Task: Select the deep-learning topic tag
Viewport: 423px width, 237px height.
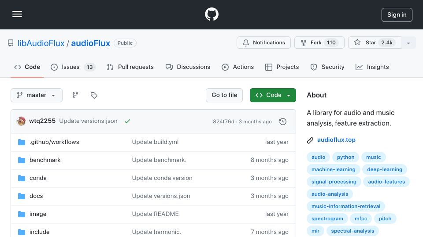Action: click(x=384, y=169)
